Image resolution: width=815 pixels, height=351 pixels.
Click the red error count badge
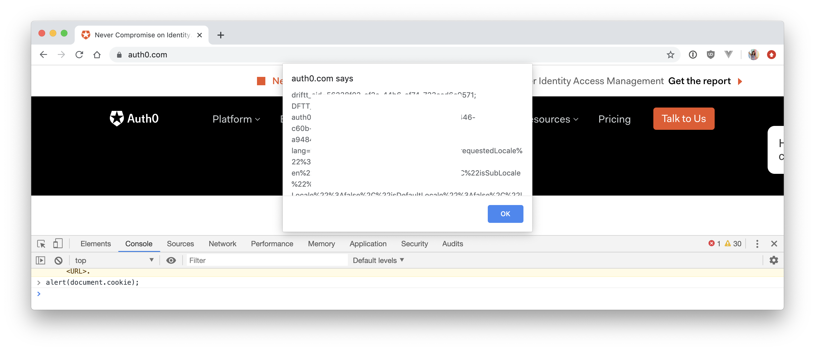tap(714, 243)
